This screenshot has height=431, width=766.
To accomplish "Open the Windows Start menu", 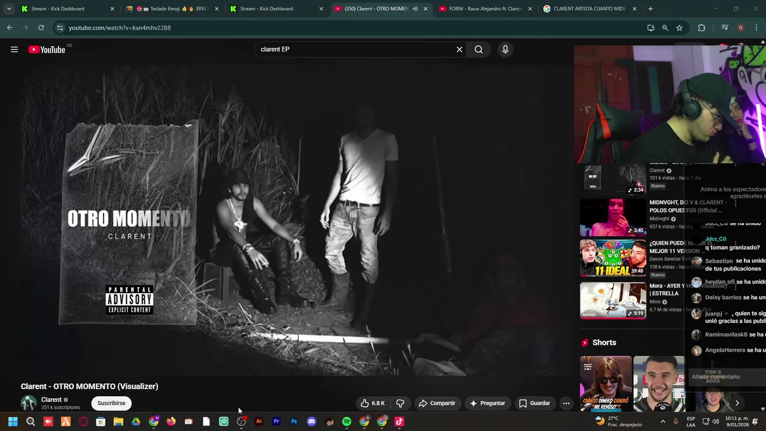I will point(13,421).
